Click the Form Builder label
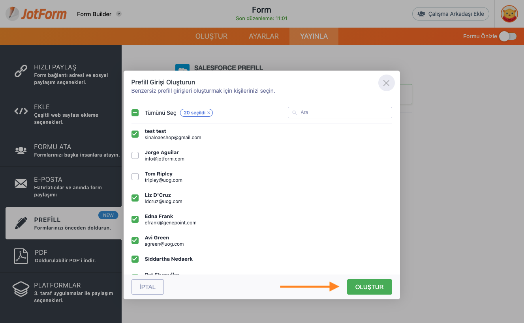This screenshot has width=524, height=323. click(x=94, y=14)
